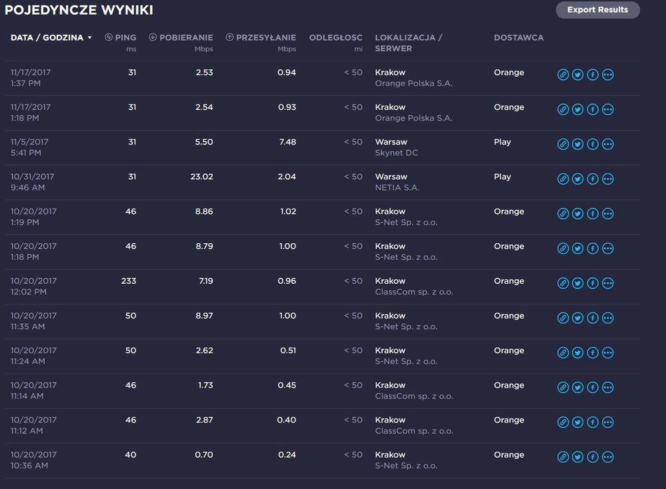Share 10/20/2017 11:14 AM result on Facebook
This screenshot has width=666, height=489.
coord(593,388)
